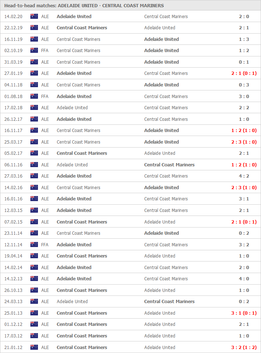Screen dimensions: 261x353
Task: Click the 4 : 0 score on 14.12.13
Action: [244, 279]
